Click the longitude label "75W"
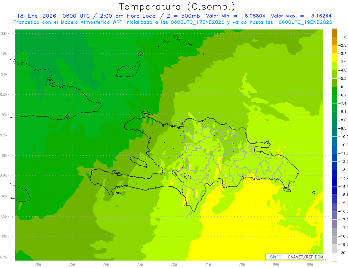Screen dimensions: 348x268 (72, 264)
